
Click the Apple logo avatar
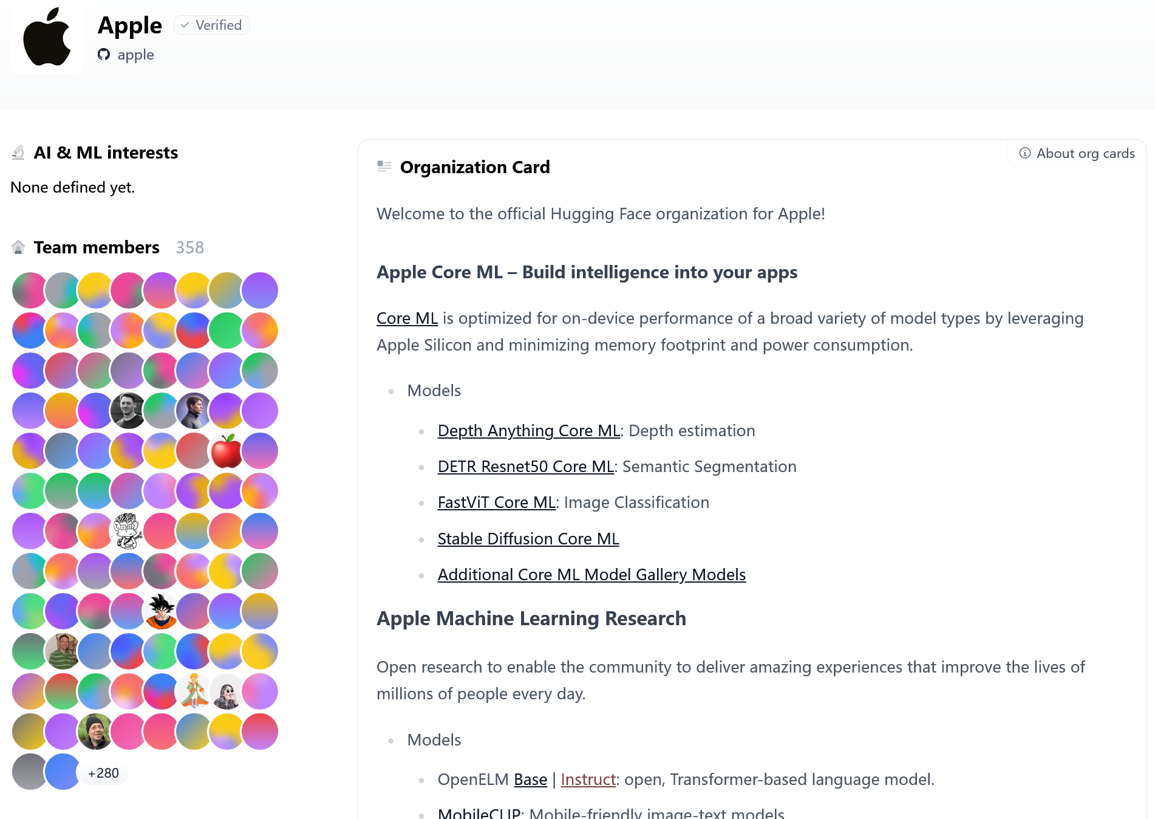[x=47, y=38]
